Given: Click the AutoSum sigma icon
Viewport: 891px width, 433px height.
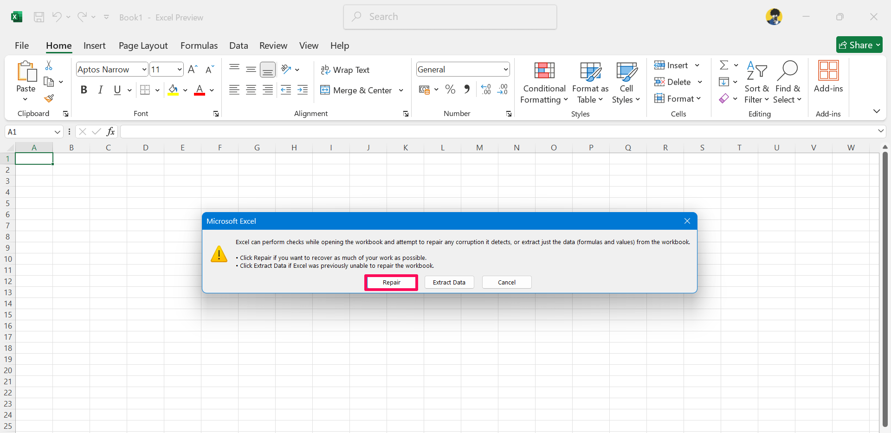Looking at the screenshot, I should [x=724, y=65].
